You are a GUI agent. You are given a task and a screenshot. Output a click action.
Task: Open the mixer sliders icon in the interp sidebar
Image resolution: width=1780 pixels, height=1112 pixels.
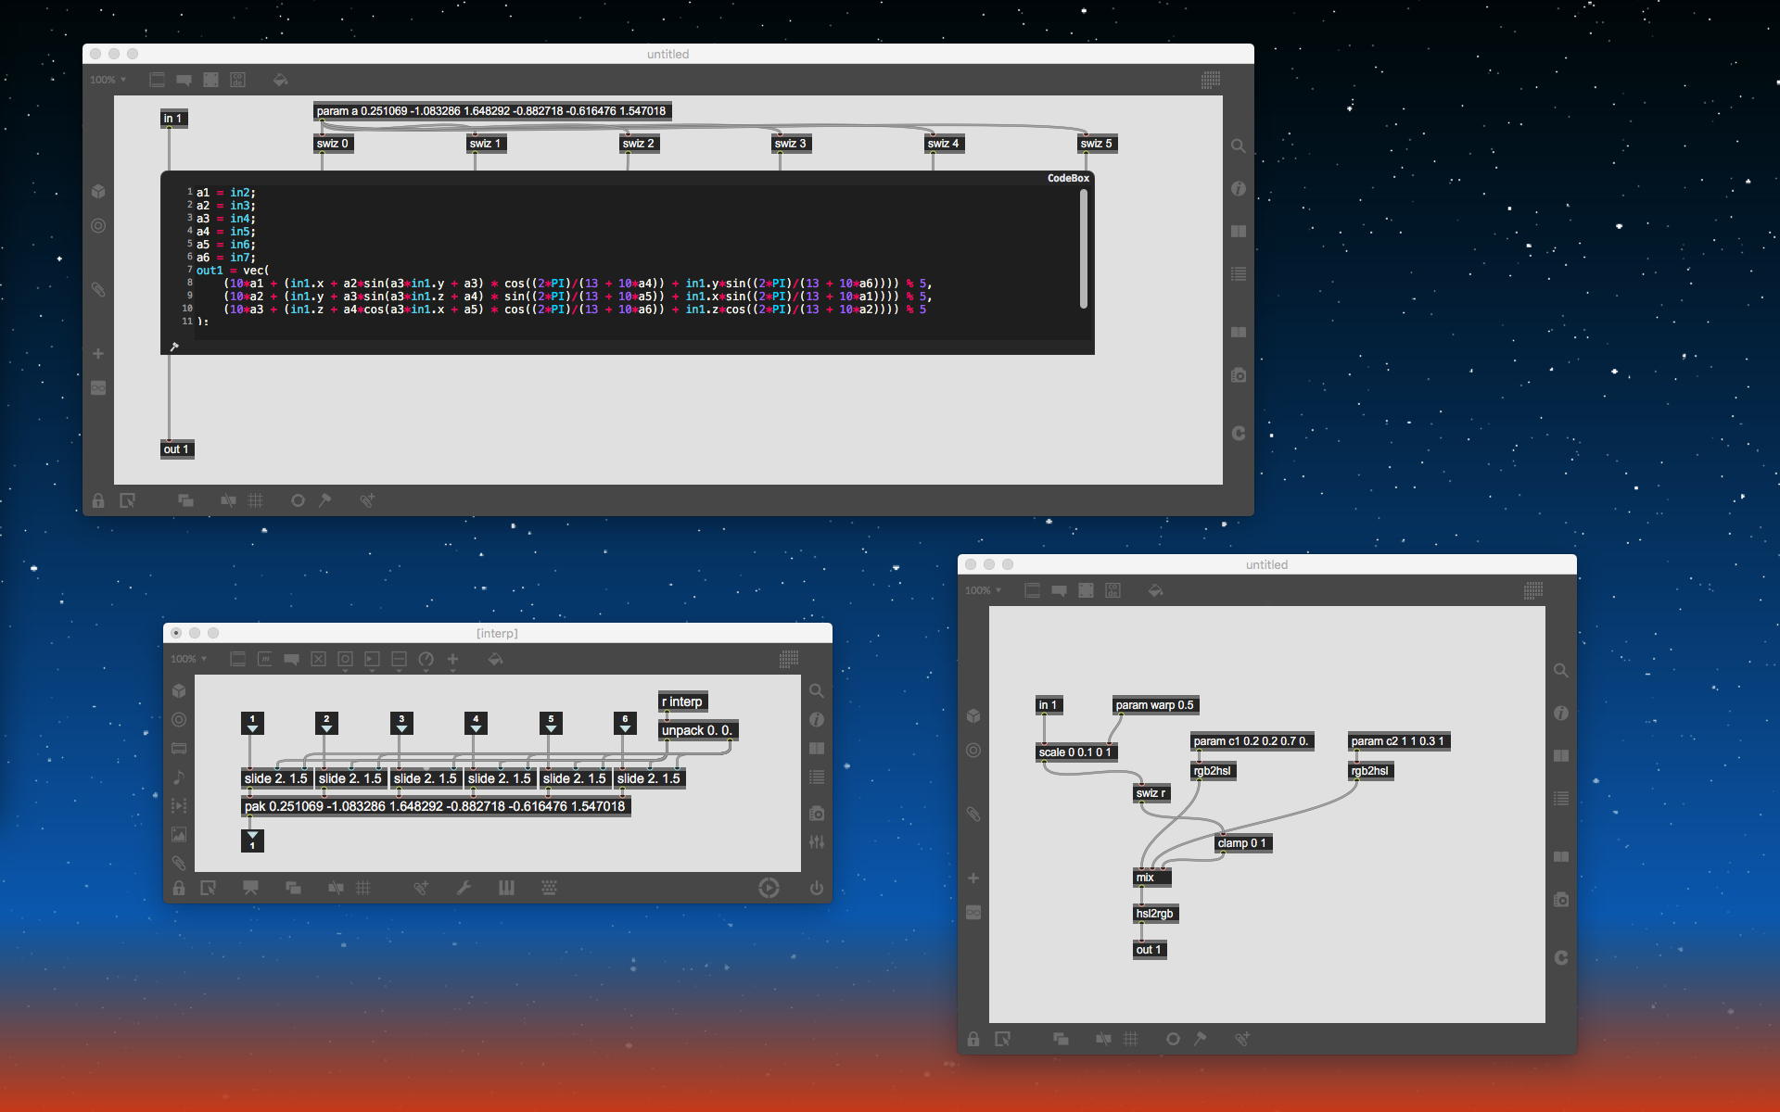point(816,842)
